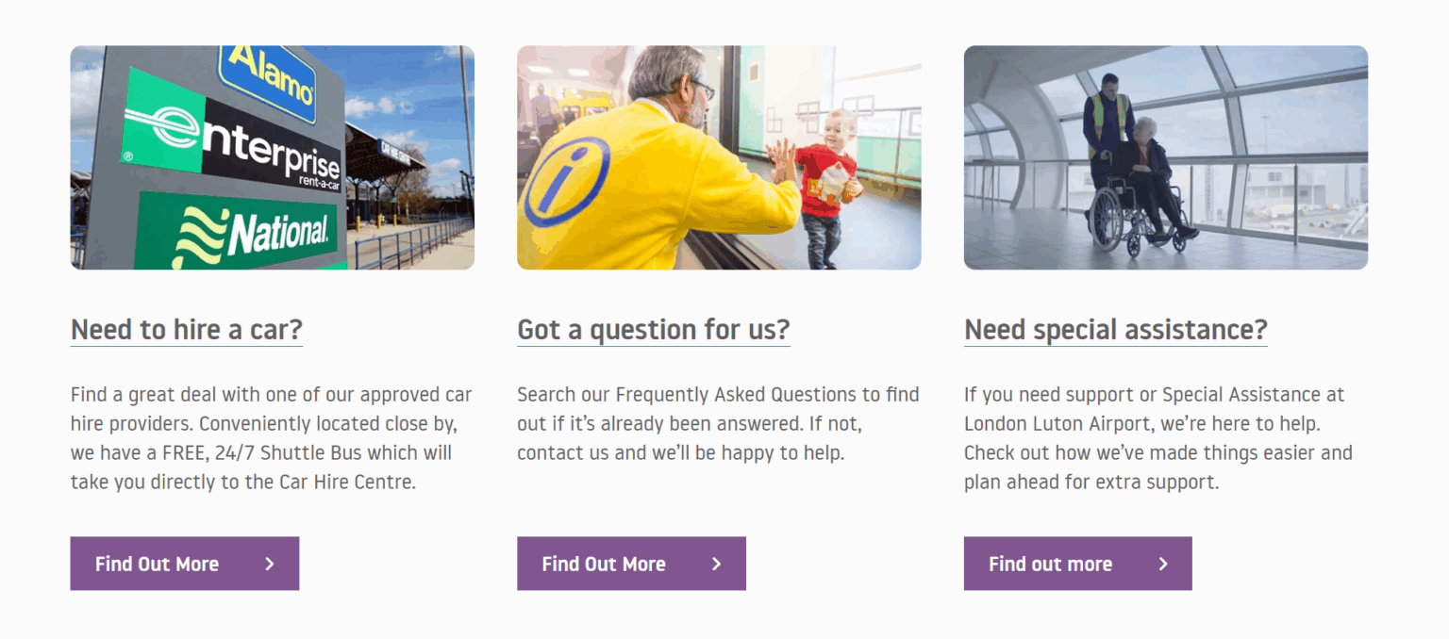
Task: Click the London Luton Airport assistance paragraph
Action: click(1158, 438)
